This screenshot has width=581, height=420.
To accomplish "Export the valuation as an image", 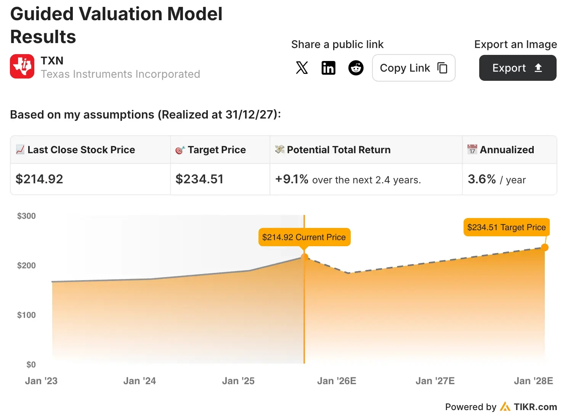I will click(518, 68).
